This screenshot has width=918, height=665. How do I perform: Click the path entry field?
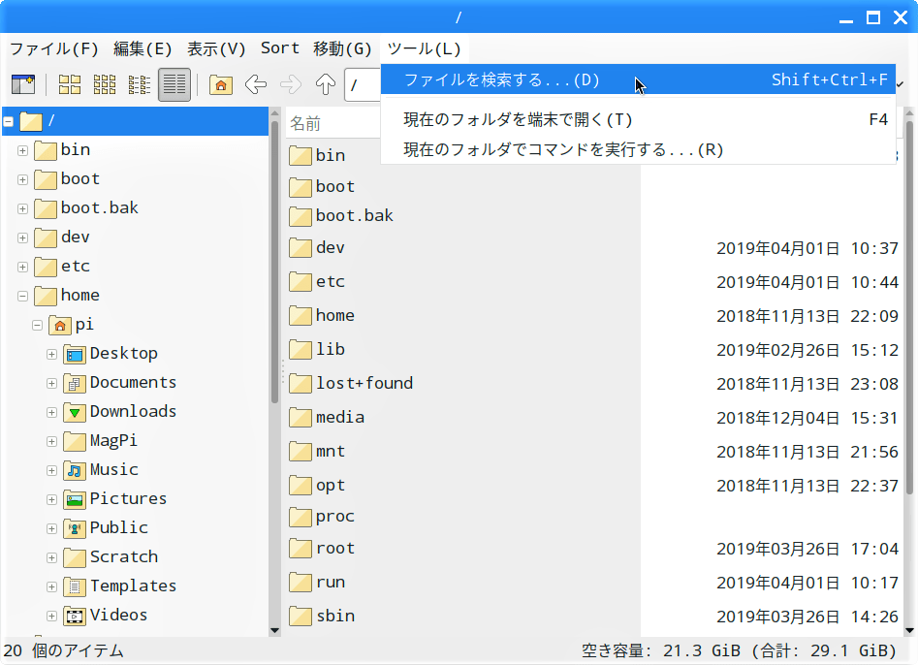pos(363,85)
